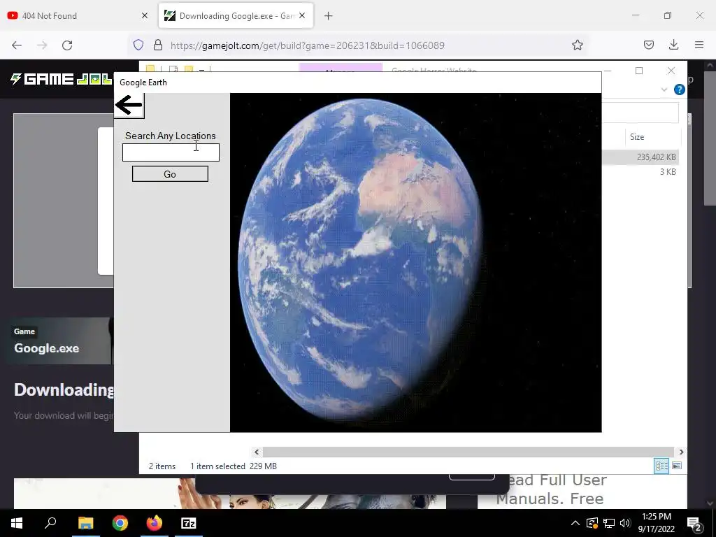716x537 pixels.
Task: Click the Game Jolt logo
Action: point(62,79)
